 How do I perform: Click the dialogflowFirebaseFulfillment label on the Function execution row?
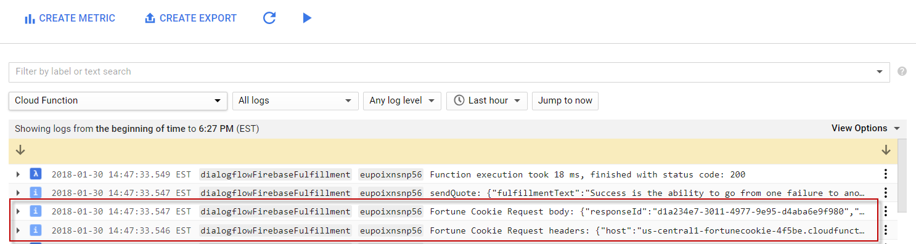[x=276, y=174]
